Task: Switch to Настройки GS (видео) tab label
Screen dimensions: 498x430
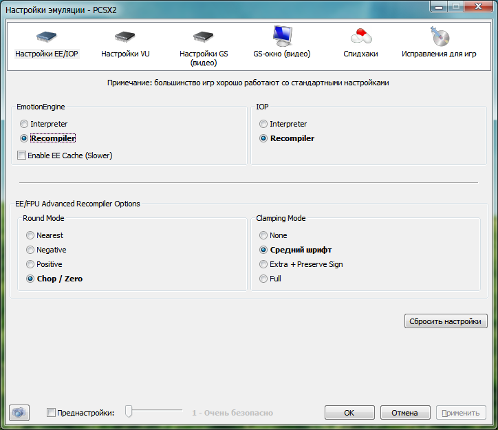Action: (204, 58)
